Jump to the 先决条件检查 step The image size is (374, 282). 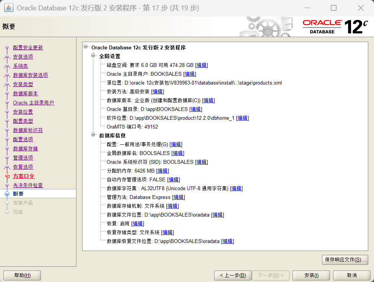pyautogui.click(x=28, y=185)
